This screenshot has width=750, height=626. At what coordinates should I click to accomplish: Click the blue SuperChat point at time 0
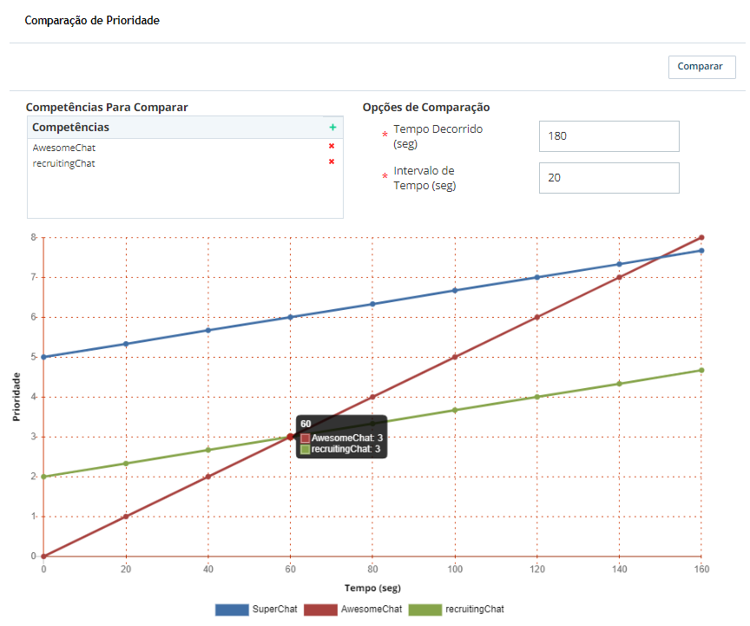pyautogui.click(x=43, y=357)
